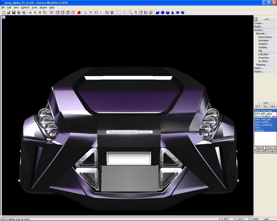Toggle the SEL mode button
277x221 pixels.
click(x=265, y=106)
